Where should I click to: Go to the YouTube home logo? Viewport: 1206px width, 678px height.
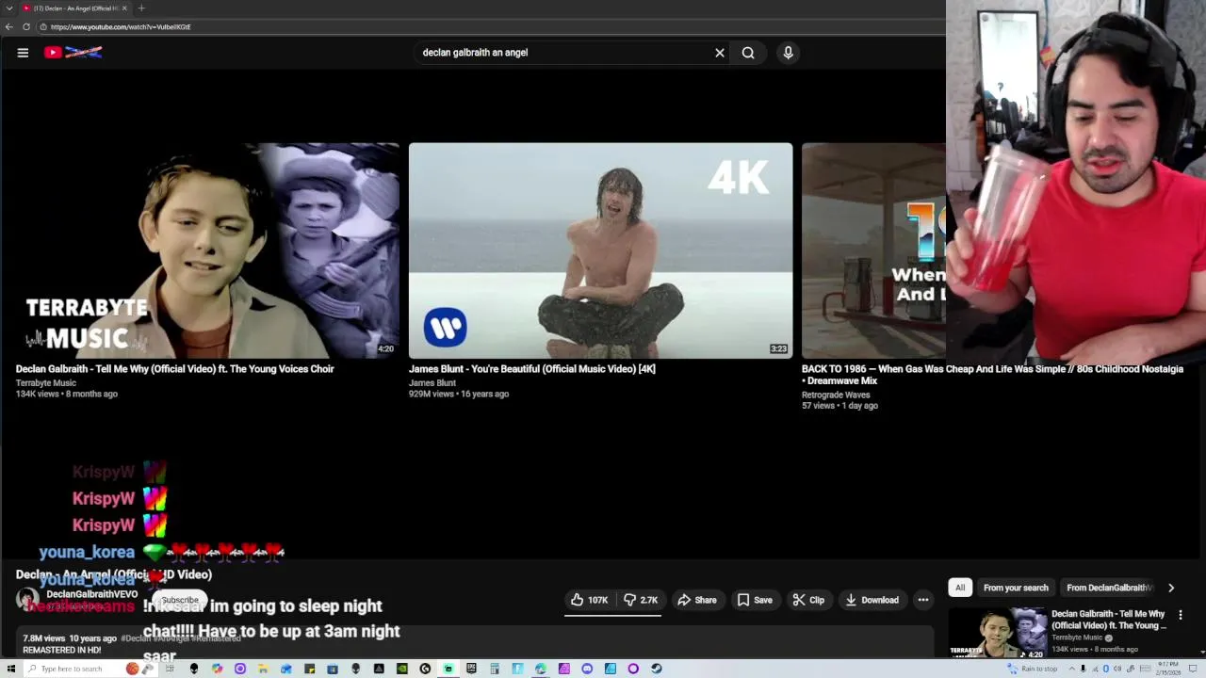pos(73,53)
